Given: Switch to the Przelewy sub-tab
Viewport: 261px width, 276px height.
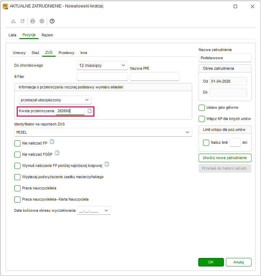Looking at the screenshot, I should 66,53.
